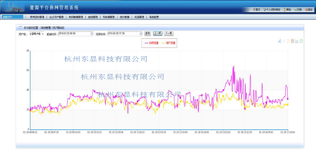Click the 帮助 help icon link
The height and width of the screenshot is (152, 316).
(x=287, y=10)
